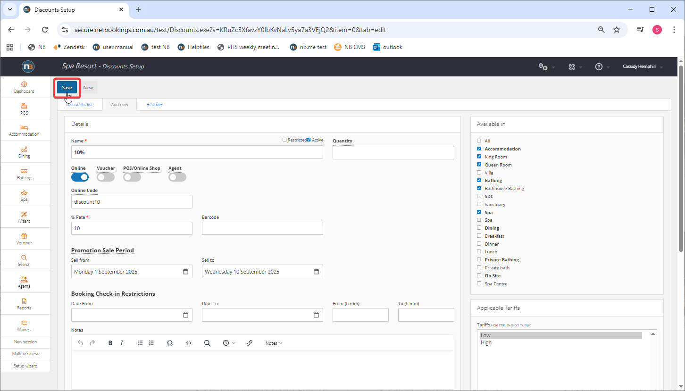
Task: Click the Italic formatting icon in Notes
Action: click(122, 343)
